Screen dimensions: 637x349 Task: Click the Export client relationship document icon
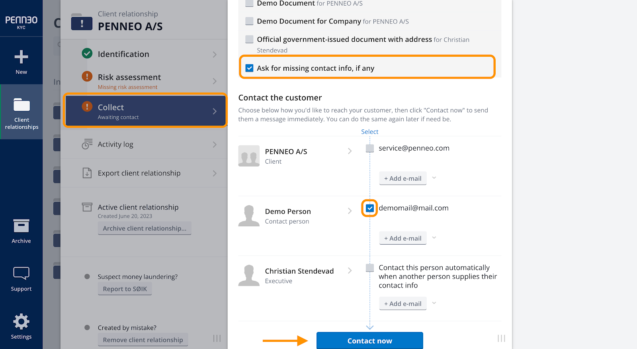click(87, 173)
